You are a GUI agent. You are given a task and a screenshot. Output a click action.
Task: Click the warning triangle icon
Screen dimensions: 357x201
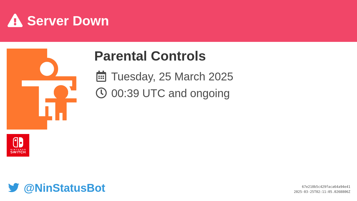[15, 20]
